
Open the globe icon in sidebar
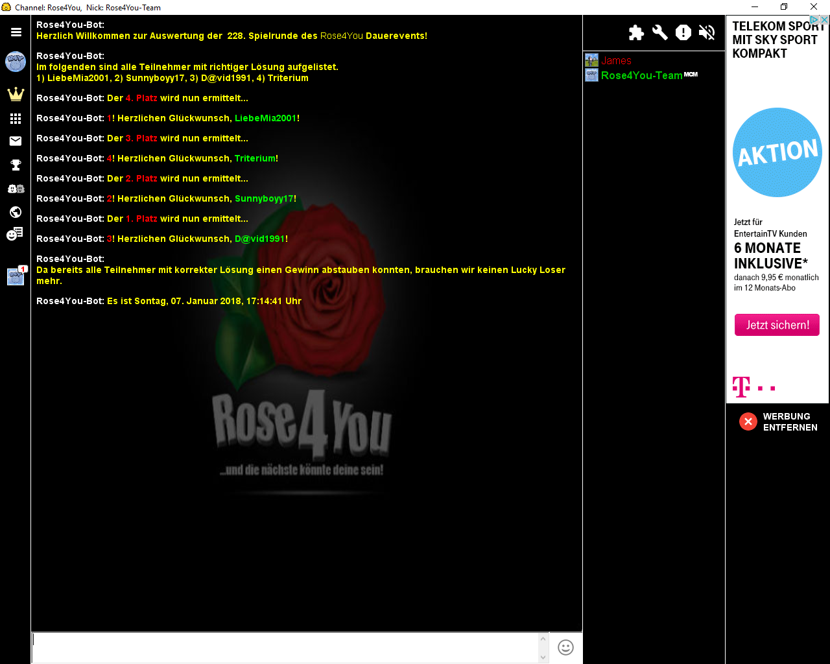(x=16, y=212)
